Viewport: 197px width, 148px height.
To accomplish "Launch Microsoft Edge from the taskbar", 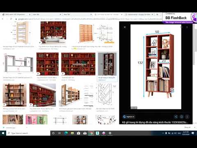I will click(66, 133).
